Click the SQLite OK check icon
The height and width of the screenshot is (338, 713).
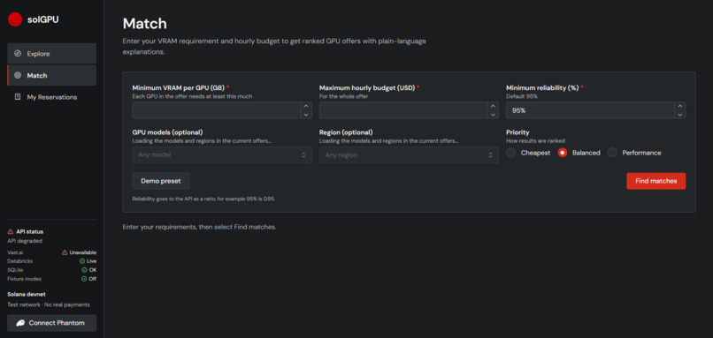click(x=84, y=270)
